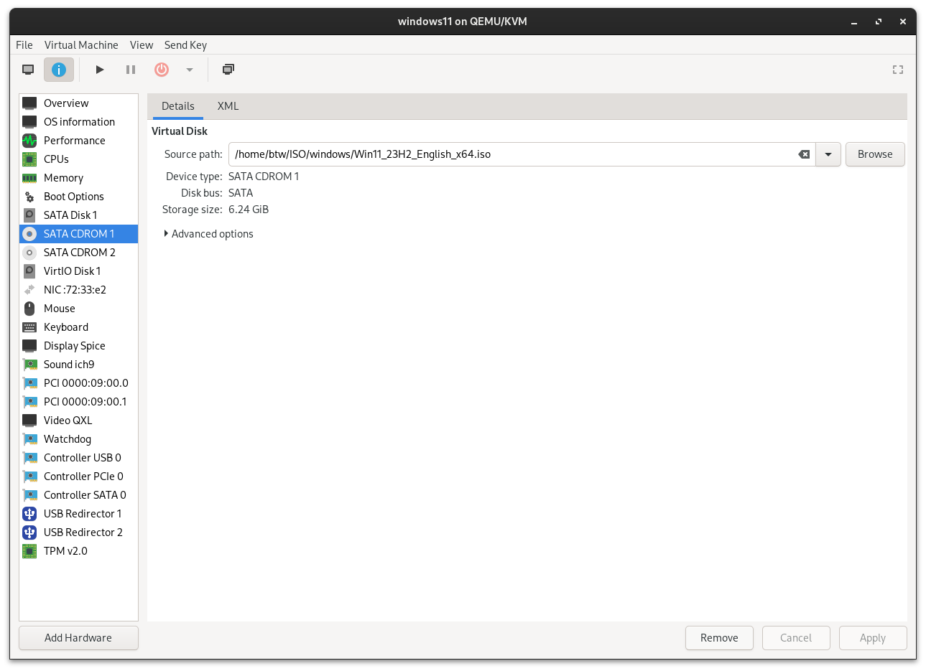Viewport: 926px width, 671px height.
Task: Click the Apply button
Action: coord(873,638)
